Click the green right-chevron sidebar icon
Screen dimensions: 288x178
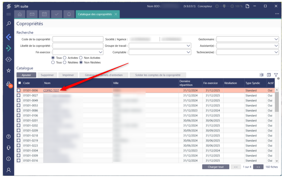[x=9, y=48]
